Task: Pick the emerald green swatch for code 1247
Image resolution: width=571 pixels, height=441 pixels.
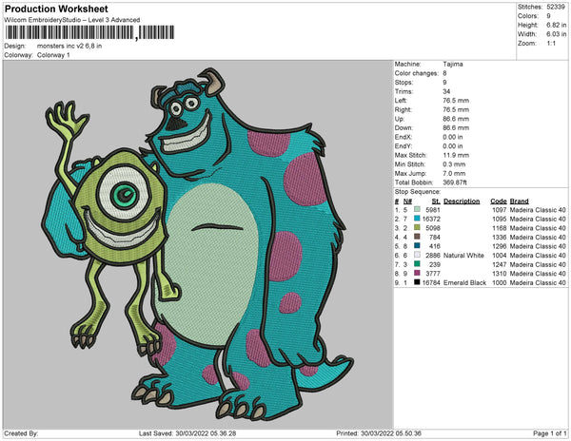Action: coord(417,264)
